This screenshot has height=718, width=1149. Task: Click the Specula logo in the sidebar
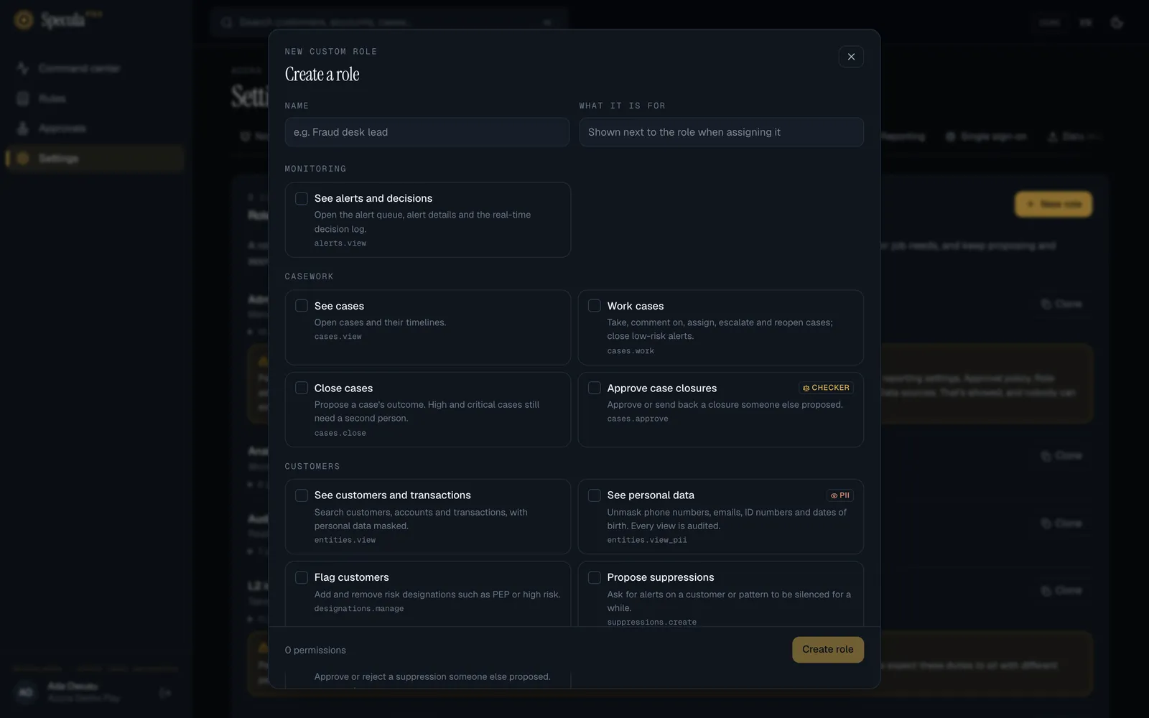(57, 20)
